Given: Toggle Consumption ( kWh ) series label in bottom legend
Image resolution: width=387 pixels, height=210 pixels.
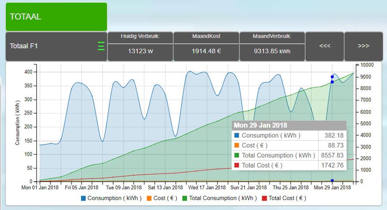Looking at the screenshot, I should (x=114, y=198).
